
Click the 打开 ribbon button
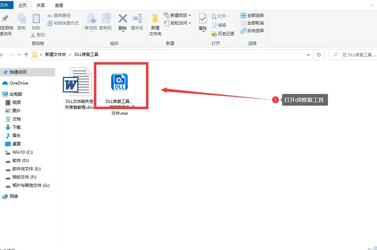click(x=221, y=16)
